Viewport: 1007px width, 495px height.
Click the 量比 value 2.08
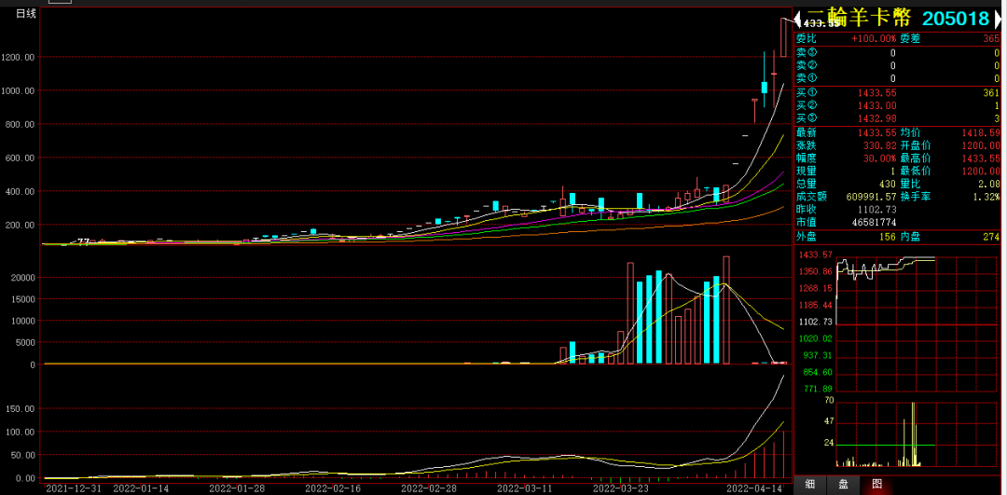tap(989, 185)
